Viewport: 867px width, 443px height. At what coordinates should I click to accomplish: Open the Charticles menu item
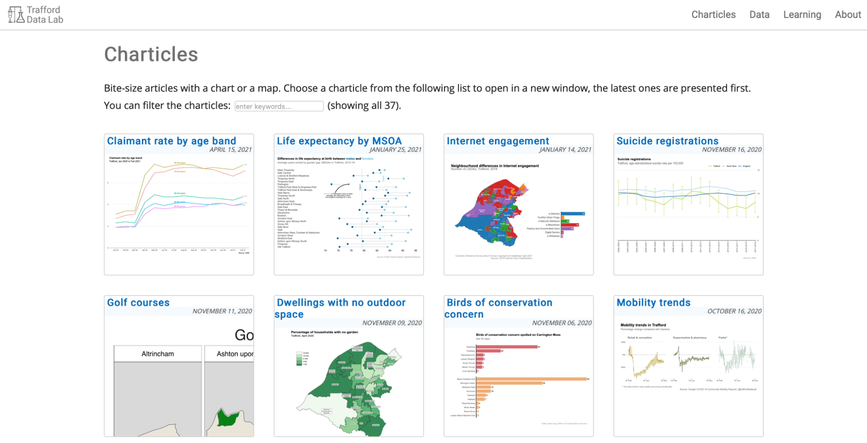(x=713, y=14)
